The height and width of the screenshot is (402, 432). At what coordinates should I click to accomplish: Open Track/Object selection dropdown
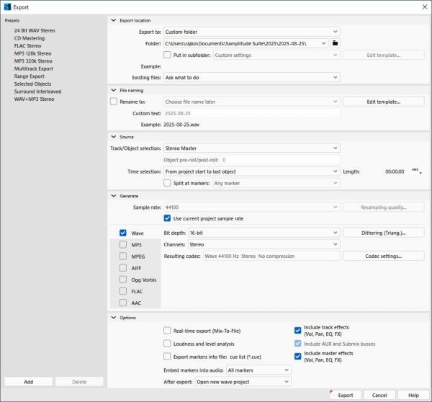[x=252, y=148]
